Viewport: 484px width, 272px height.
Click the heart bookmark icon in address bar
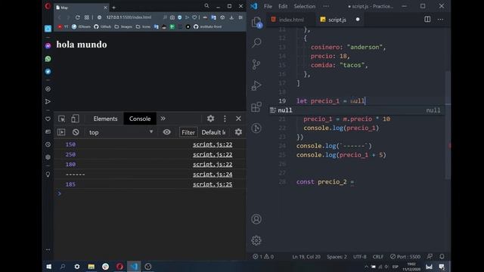194,17
